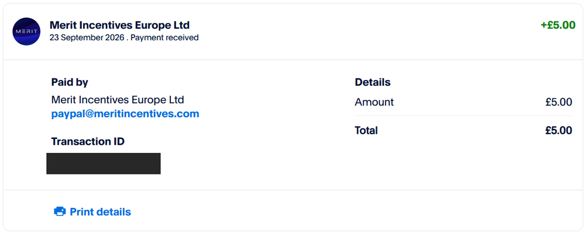Select the bold Total value £5.00

click(x=558, y=131)
